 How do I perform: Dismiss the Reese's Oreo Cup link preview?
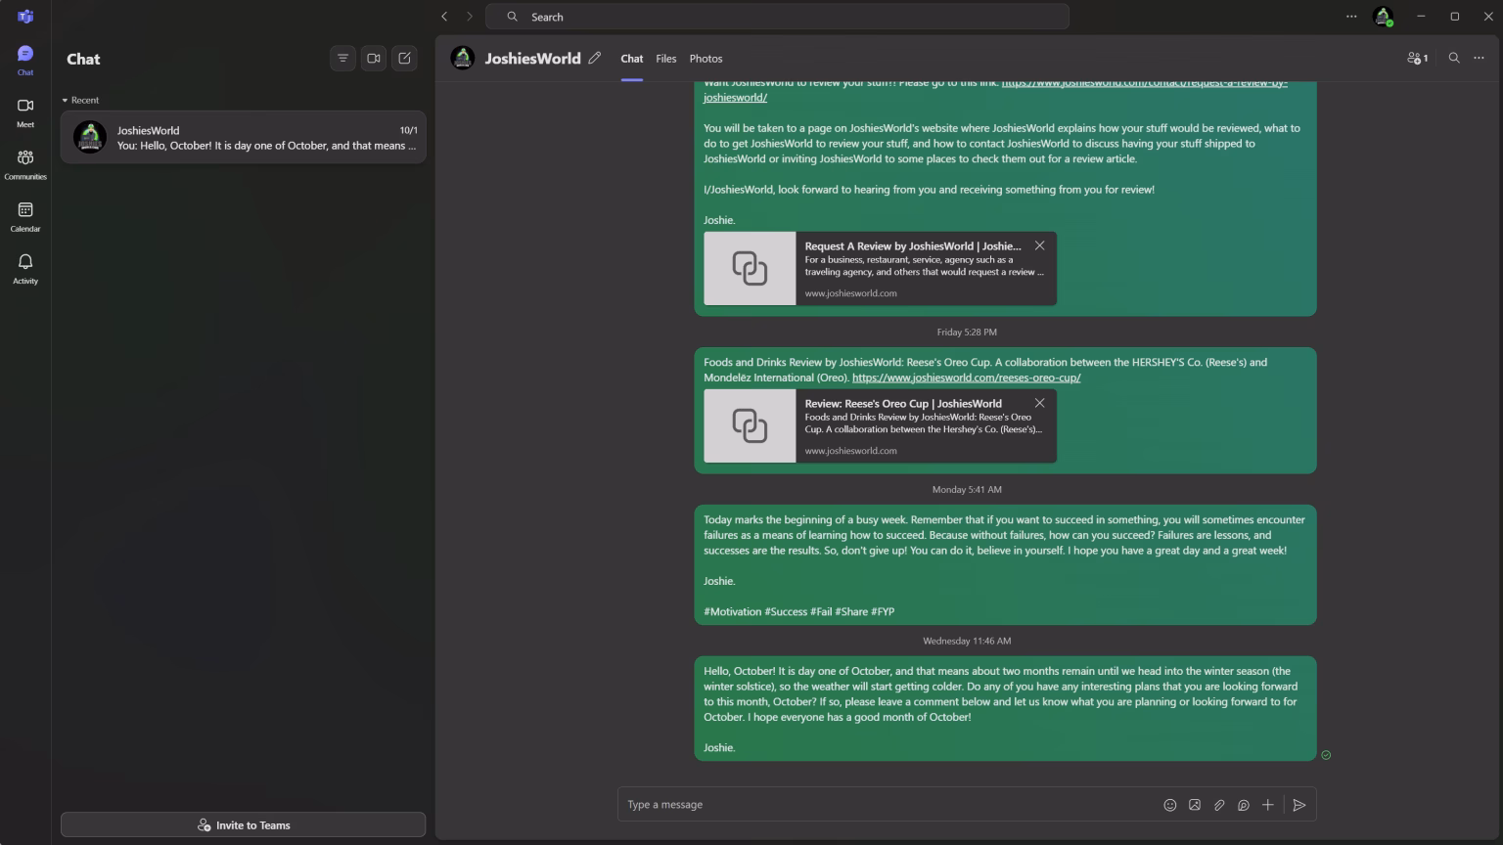point(1039,403)
